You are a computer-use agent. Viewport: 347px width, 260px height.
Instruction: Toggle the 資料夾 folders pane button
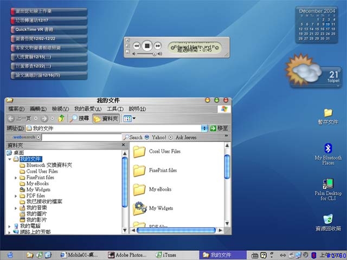pyautogui.click(x=106, y=119)
